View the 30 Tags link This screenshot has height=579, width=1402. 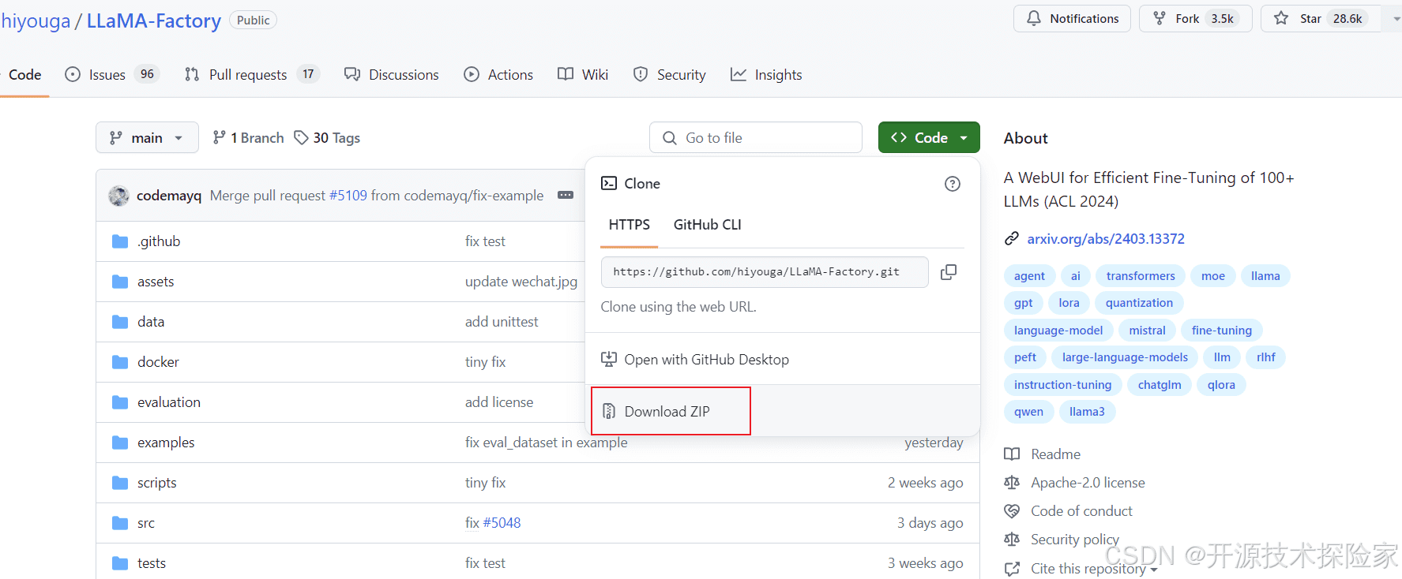(327, 138)
